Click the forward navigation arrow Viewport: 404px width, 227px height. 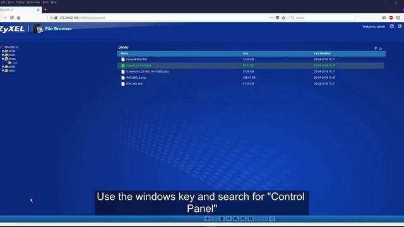(4, 18)
